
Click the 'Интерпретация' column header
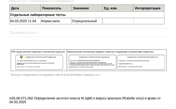click(149, 8)
